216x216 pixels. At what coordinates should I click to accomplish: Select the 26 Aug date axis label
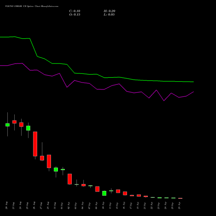34,205
